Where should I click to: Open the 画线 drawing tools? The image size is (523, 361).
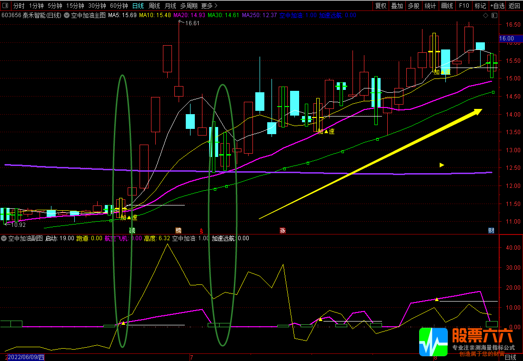(x=447, y=6)
